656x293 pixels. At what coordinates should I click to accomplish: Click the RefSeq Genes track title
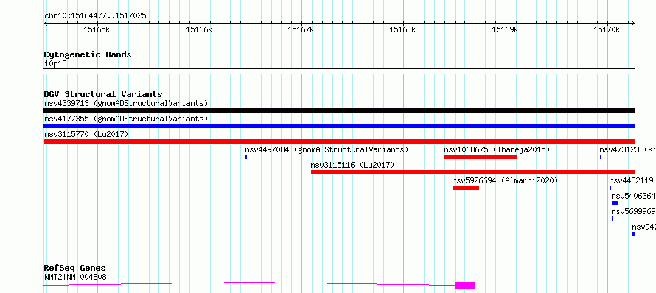(x=75, y=268)
